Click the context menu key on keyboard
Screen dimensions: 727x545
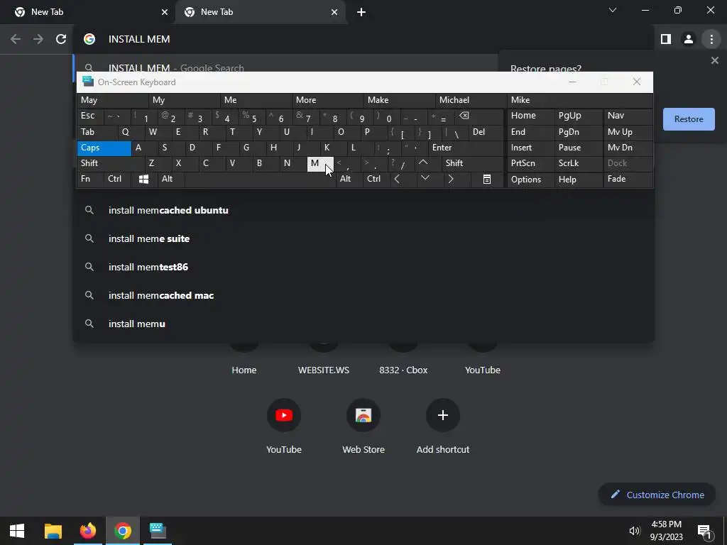pos(486,180)
